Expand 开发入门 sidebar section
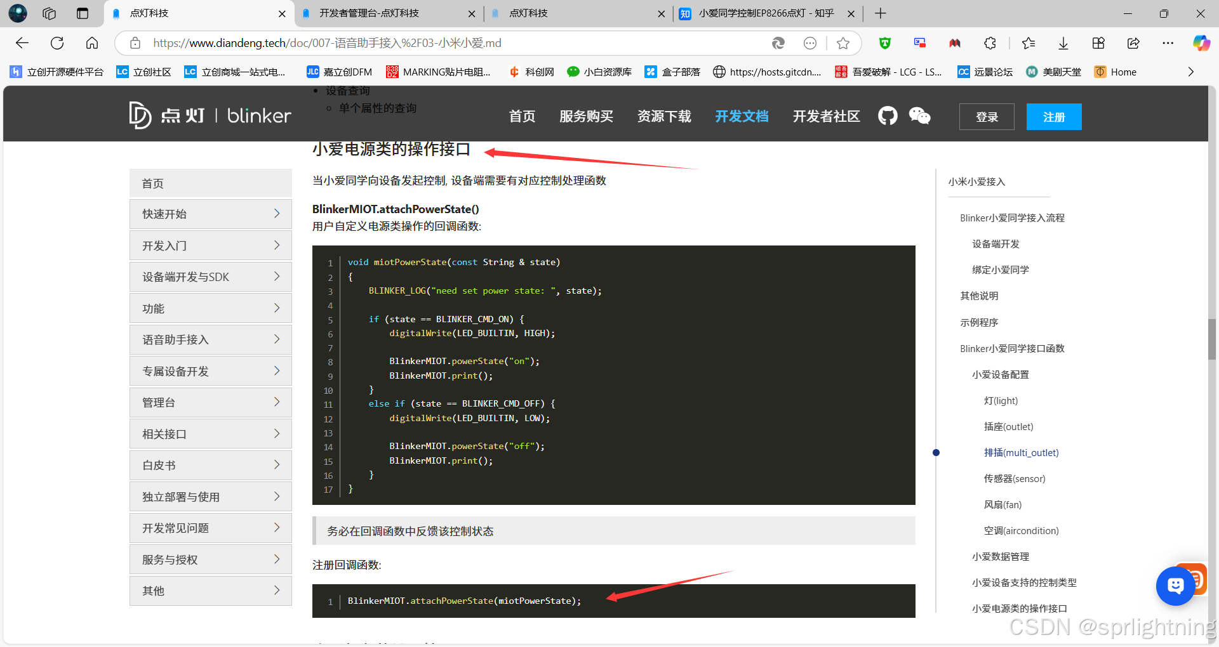Screen dimensions: 1219x647 tap(211, 245)
